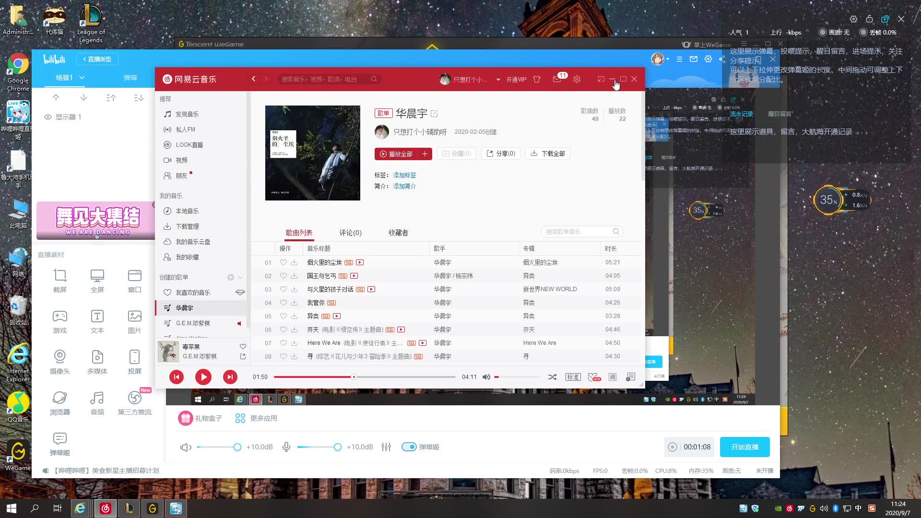
Task: Toggle visibility of 显示器 1 source
Action: [x=48, y=117]
